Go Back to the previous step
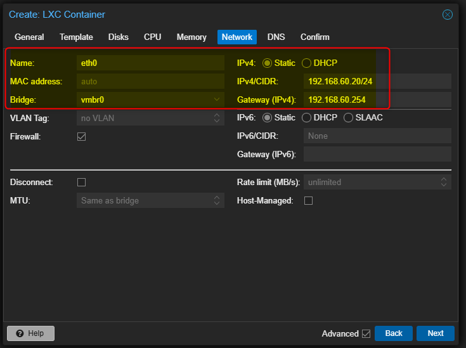This screenshot has height=348, width=466. point(394,333)
